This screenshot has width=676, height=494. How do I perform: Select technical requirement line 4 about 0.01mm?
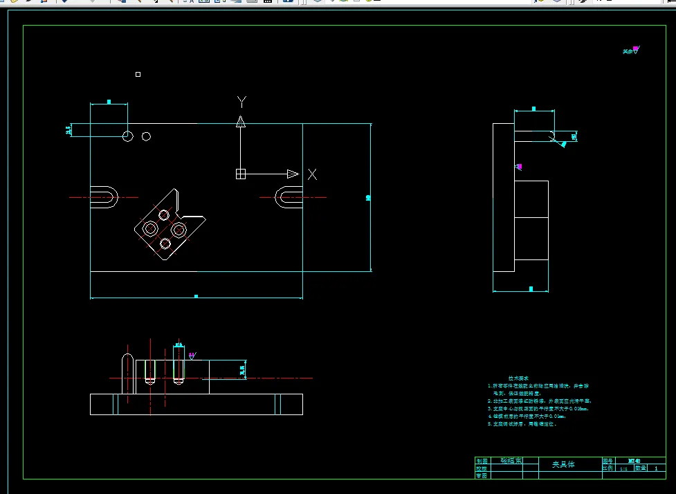527,417
